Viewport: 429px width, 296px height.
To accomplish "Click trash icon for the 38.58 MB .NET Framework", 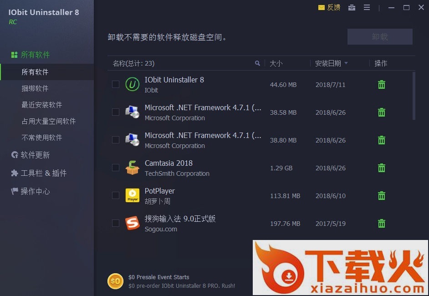I will coord(381,112).
